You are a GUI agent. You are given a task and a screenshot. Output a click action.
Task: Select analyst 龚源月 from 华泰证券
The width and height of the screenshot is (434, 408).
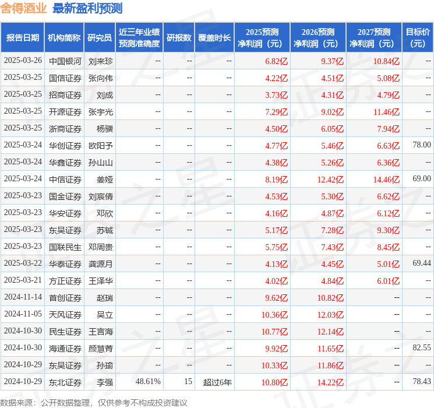click(101, 264)
